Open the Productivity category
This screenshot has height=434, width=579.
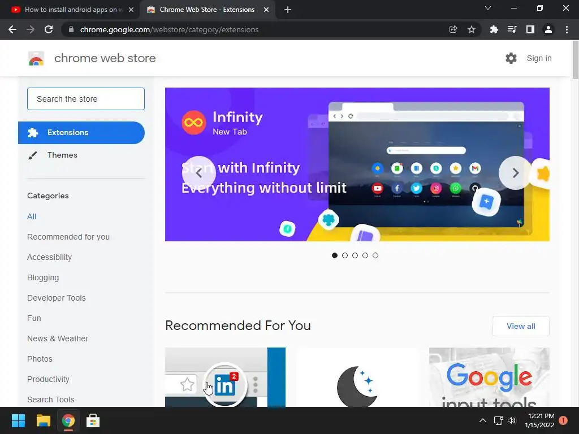(49, 379)
